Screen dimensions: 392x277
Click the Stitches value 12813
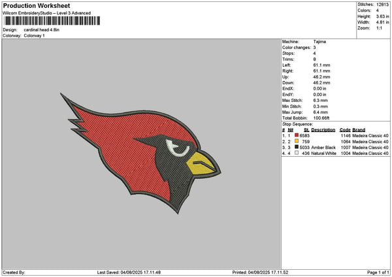(x=382, y=5)
